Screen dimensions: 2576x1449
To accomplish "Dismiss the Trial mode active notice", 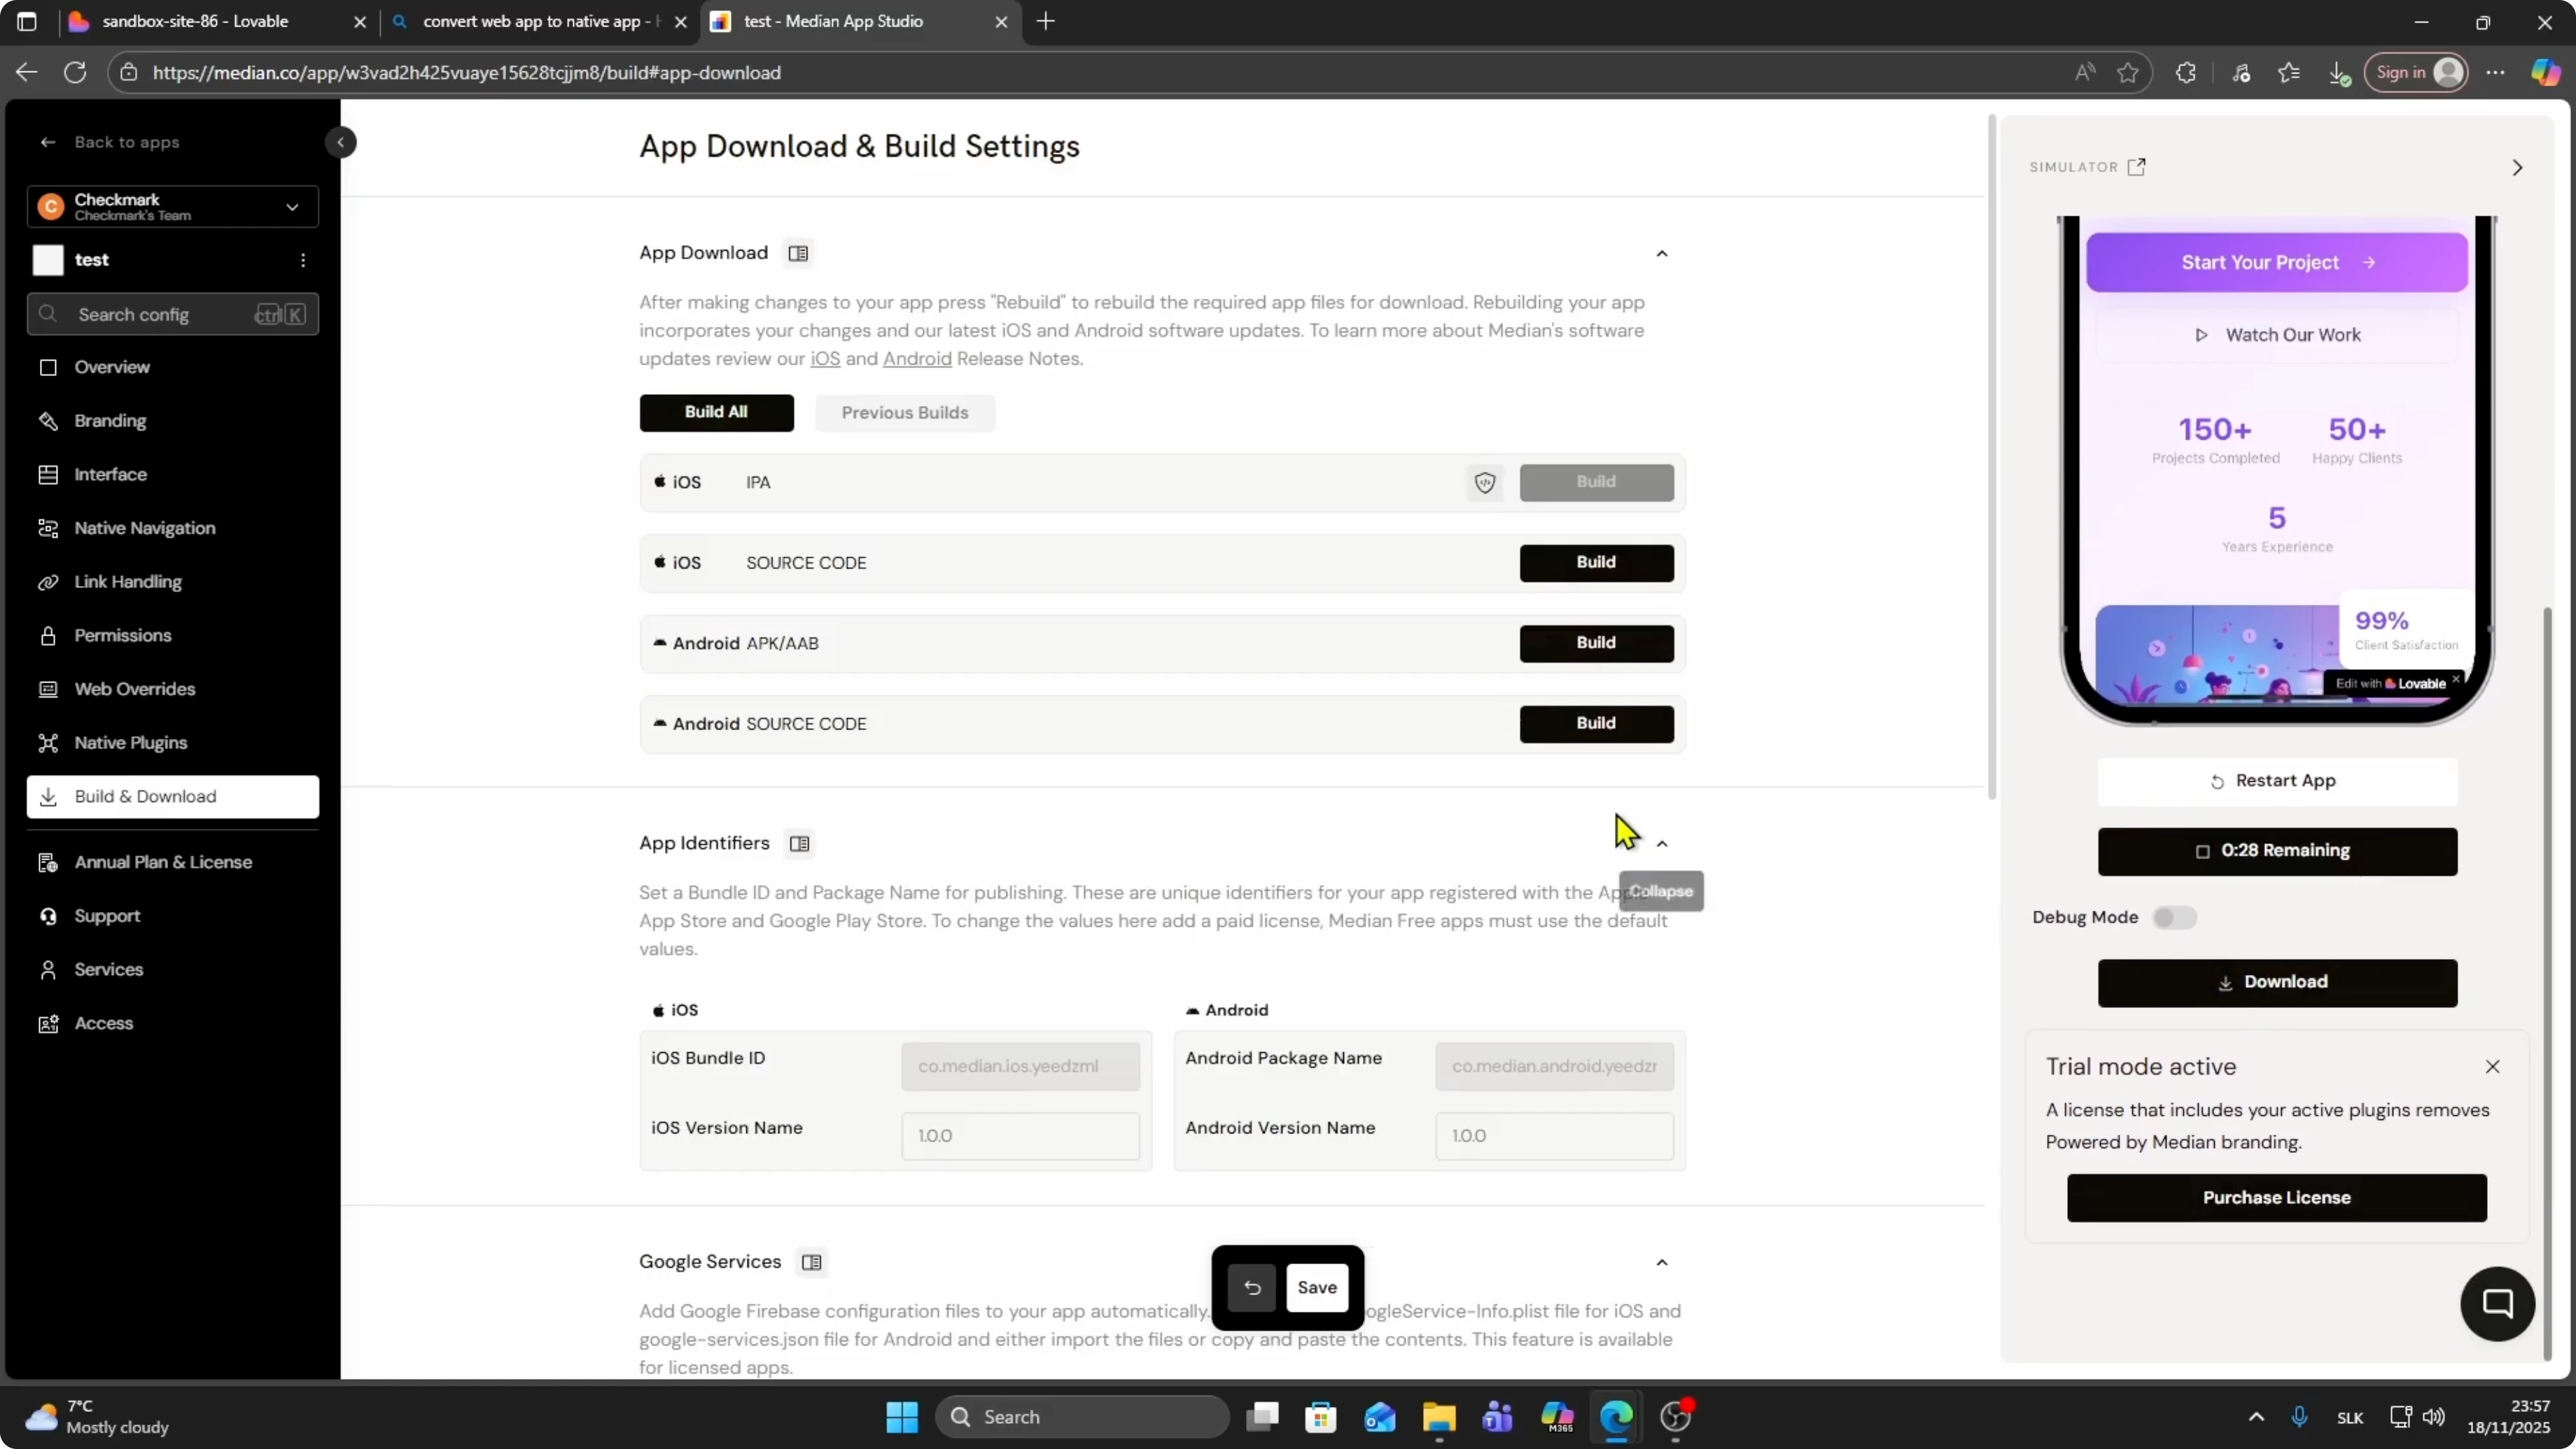I will pos(2493,1067).
